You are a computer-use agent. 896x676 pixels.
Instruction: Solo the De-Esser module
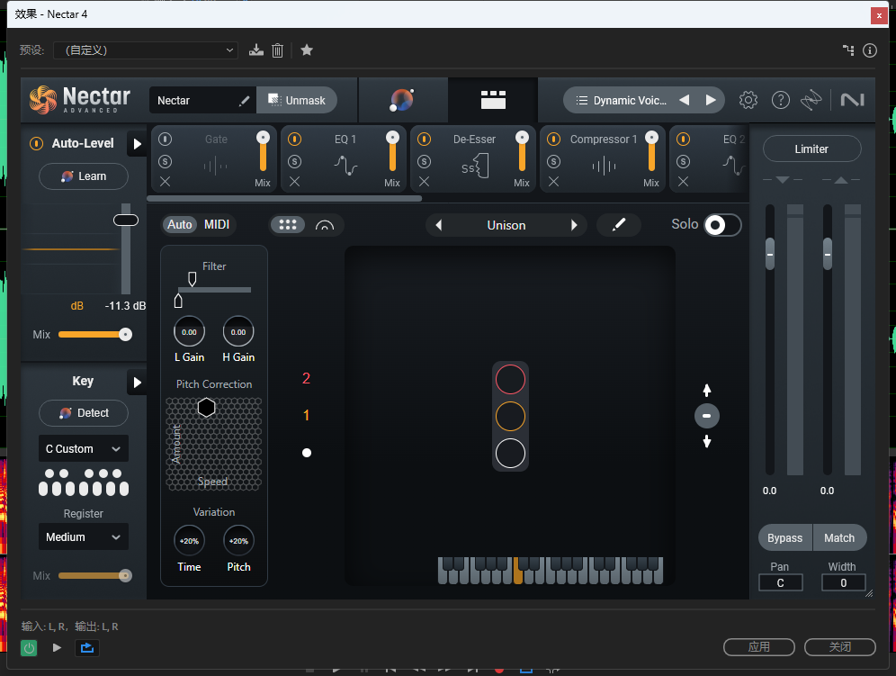pos(424,162)
